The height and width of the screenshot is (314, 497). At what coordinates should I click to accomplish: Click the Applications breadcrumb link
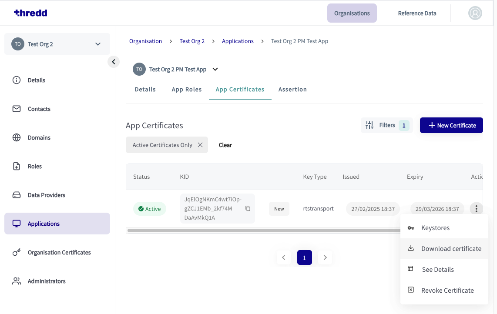238,41
